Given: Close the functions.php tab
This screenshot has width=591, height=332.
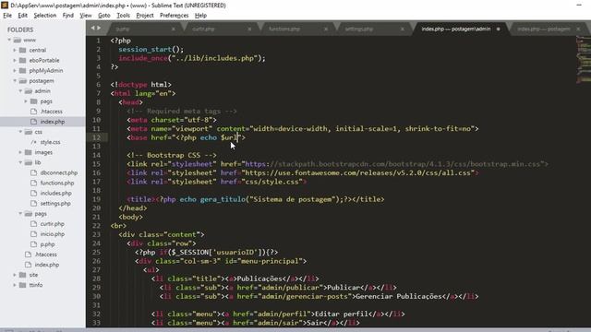Looking at the screenshot, I should [x=326, y=29].
